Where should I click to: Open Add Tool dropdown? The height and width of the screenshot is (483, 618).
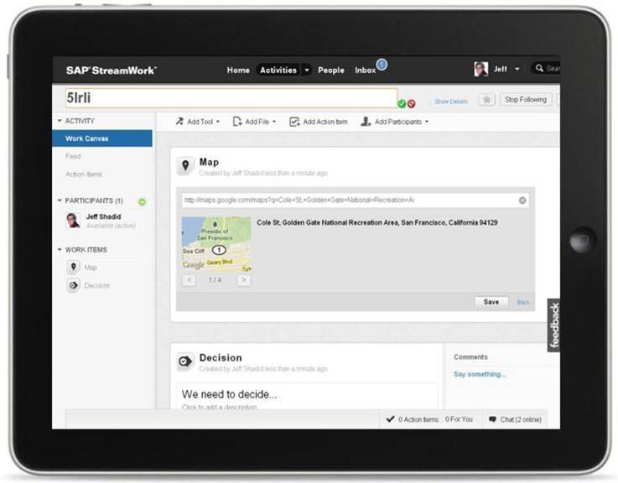(x=197, y=122)
